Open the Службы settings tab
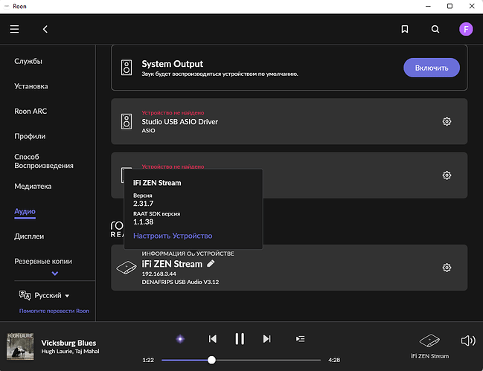The image size is (483, 371). (x=28, y=61)
